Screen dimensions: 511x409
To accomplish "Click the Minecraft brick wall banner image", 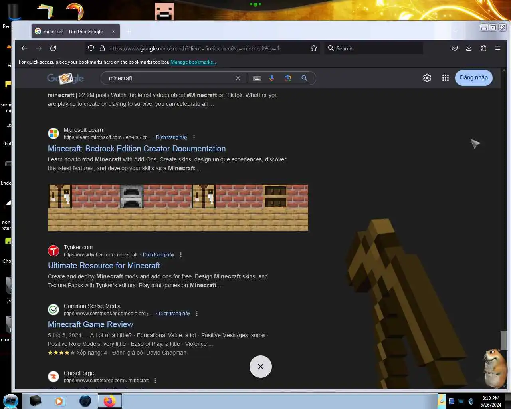I will 178,208.
